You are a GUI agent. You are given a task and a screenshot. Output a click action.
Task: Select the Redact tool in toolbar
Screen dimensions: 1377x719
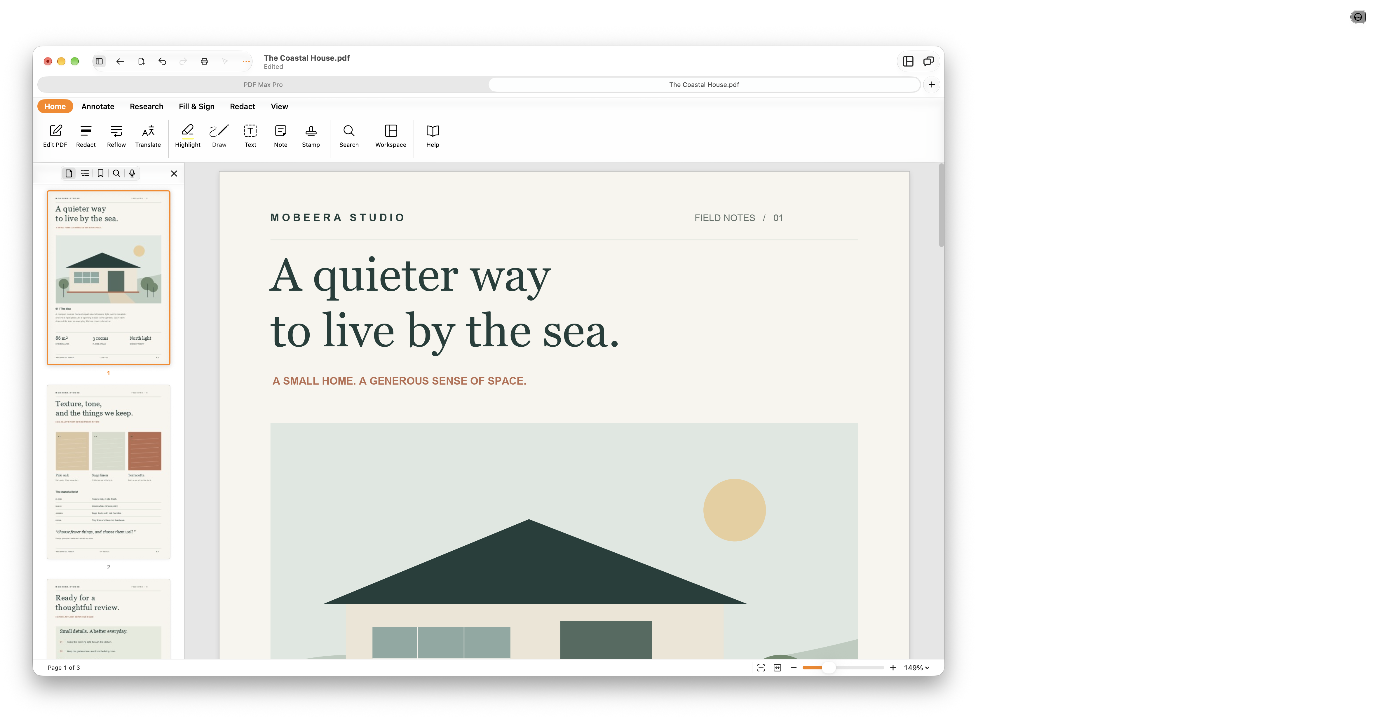(x=86, y=136)
